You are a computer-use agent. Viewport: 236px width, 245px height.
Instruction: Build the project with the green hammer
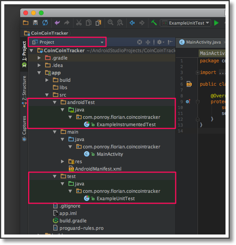(154, 23)
